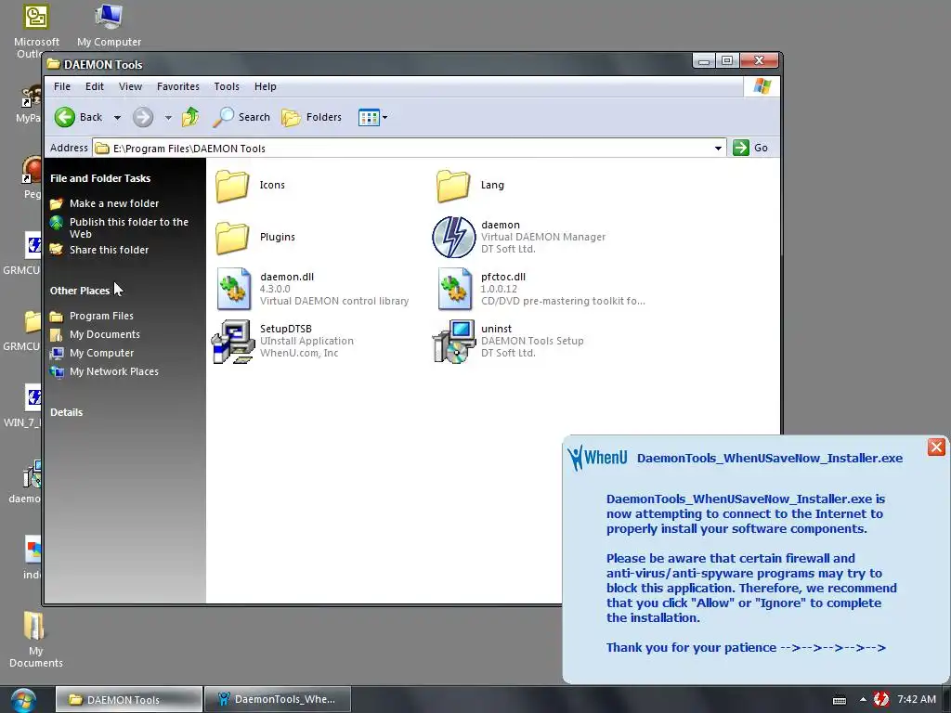Click Publish this folder to the Web
The width and height of the screenshot is (951, 713).
point(129,228)
